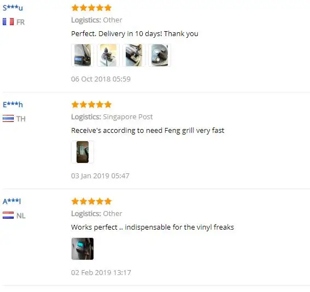Open fourth photo in S***u's review
Viewport: 310px width, 292px height.
(160, 55)
